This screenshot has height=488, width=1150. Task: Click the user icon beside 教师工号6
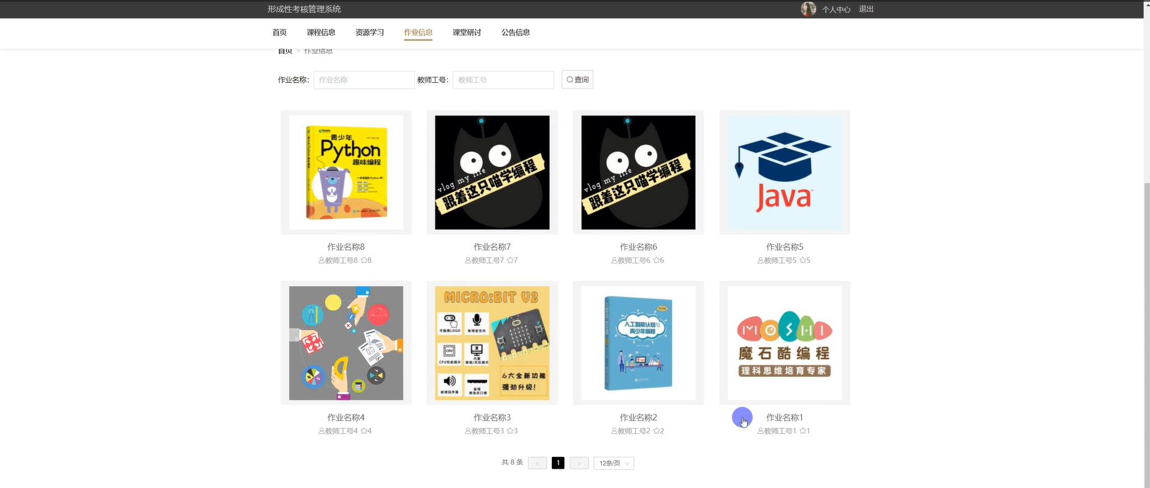pos(614,261)
